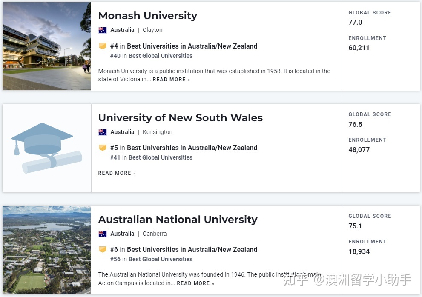
Task: Click READ MORE in the Monash description
Action: point(171,80)
